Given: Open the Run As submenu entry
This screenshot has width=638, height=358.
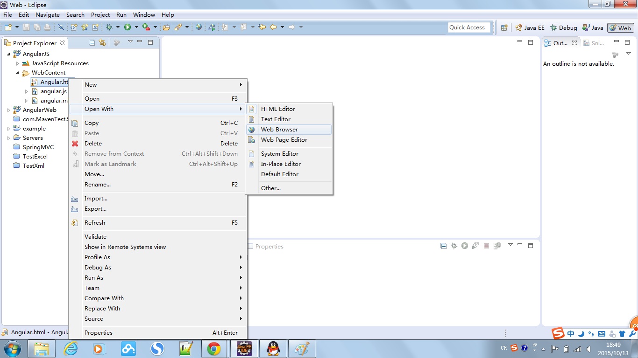Looking at the screenshot, I should point(158,278).
